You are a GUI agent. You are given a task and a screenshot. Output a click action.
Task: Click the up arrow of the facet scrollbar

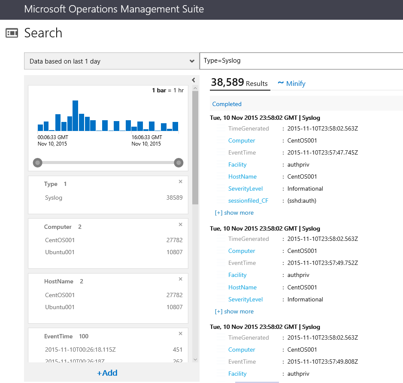(195, 88)
